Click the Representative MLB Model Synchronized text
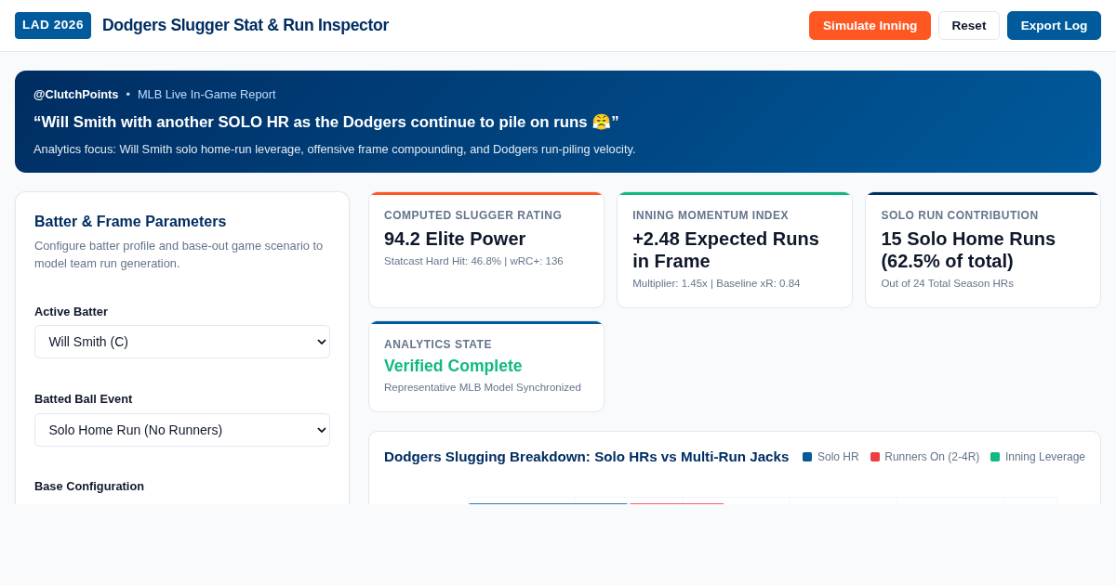 pyautogui.click(x=483, y=387)
